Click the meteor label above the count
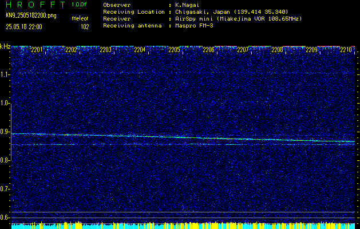 80,18
